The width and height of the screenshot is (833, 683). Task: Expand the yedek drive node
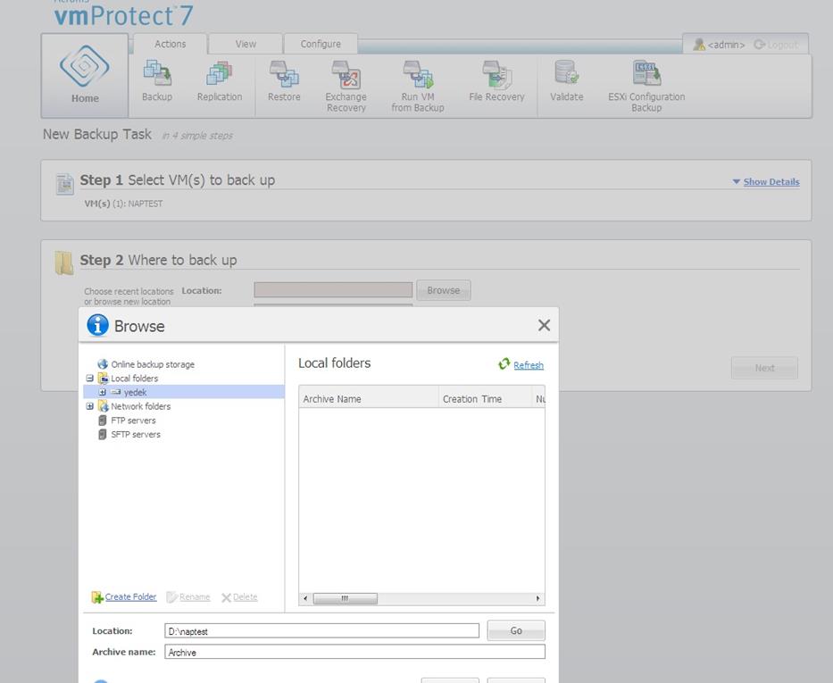pos(103,392)
